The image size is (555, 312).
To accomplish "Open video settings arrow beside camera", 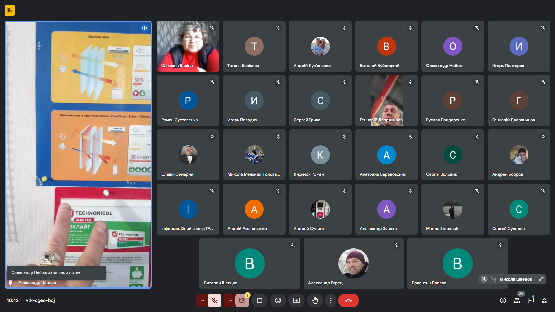I will (230, 300).
